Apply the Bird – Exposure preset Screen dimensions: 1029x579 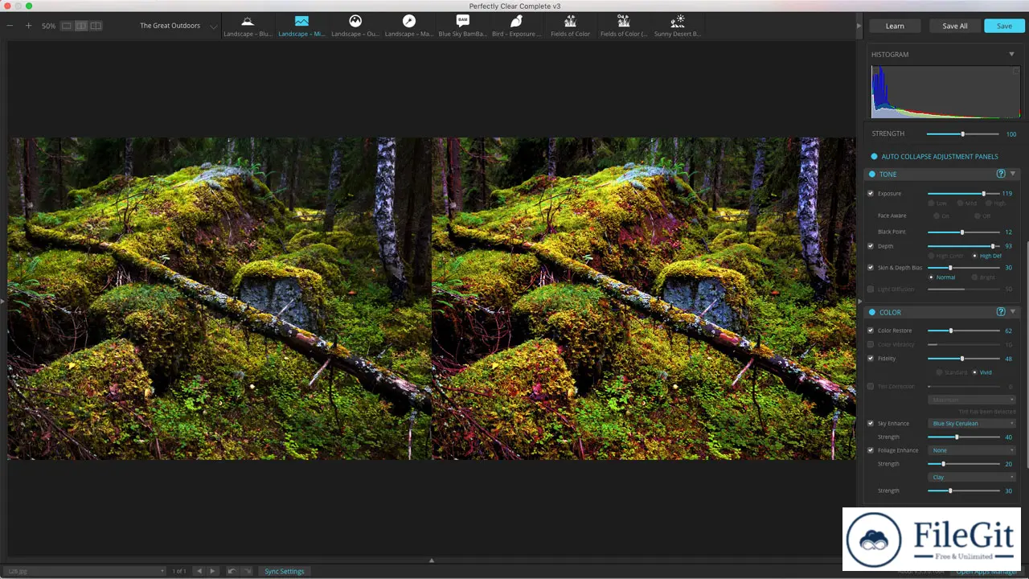tap(516, 26)
